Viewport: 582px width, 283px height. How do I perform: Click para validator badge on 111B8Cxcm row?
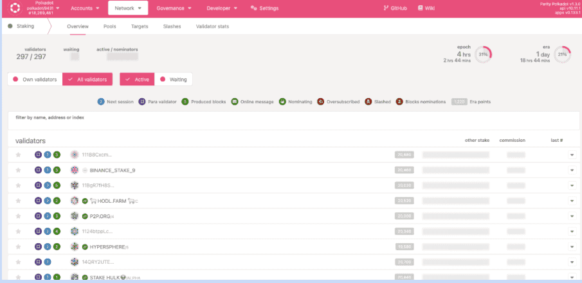[39, 155]
